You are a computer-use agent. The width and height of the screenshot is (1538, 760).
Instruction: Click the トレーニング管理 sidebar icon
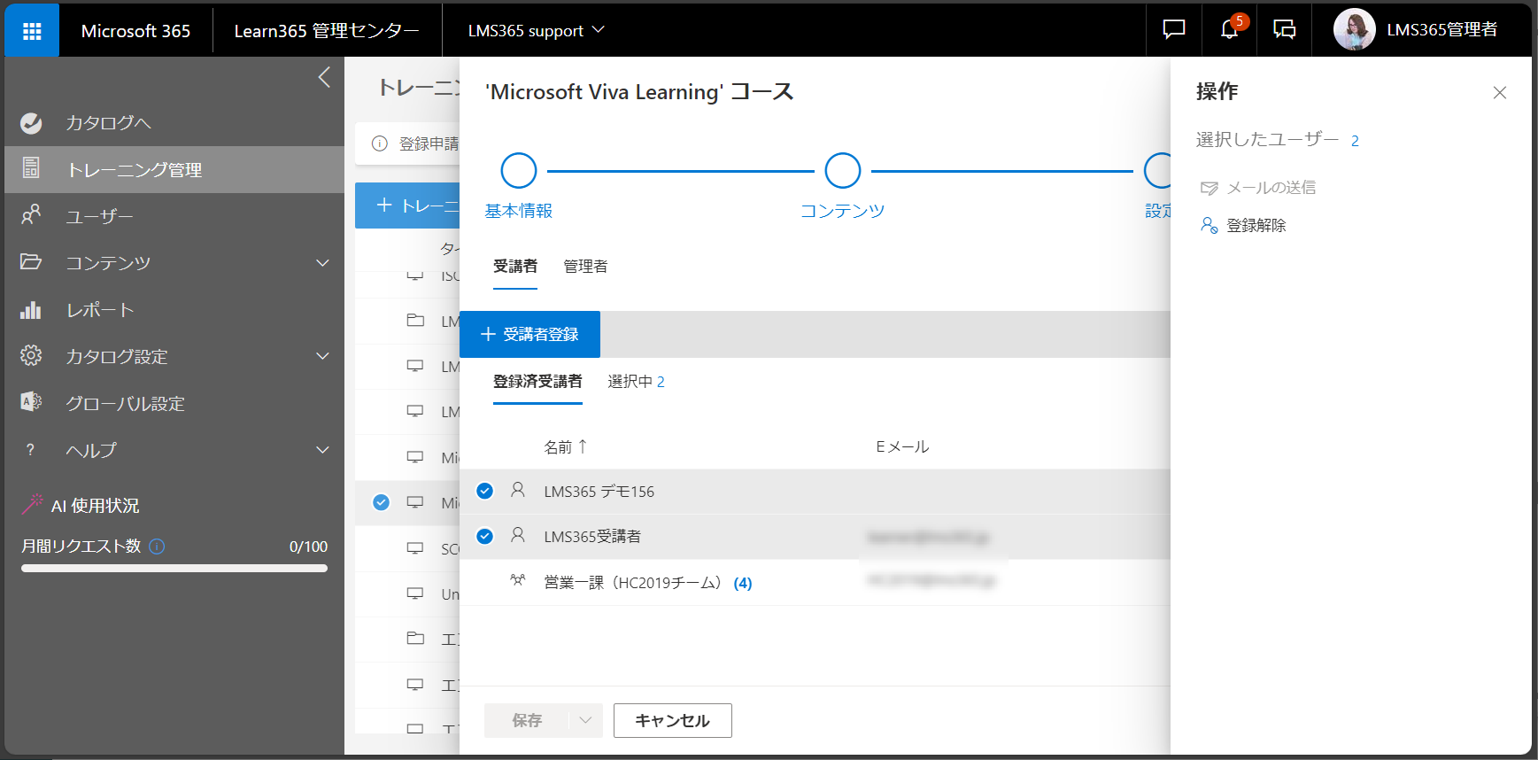[x=31, y=168]
